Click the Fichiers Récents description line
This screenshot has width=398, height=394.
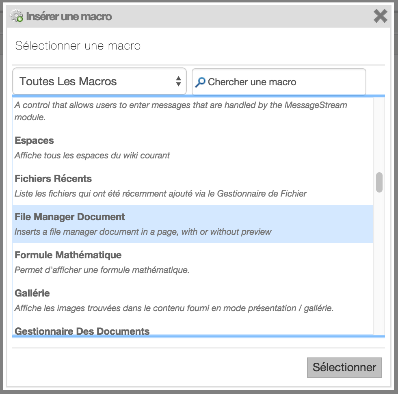[x=160, y=193]
